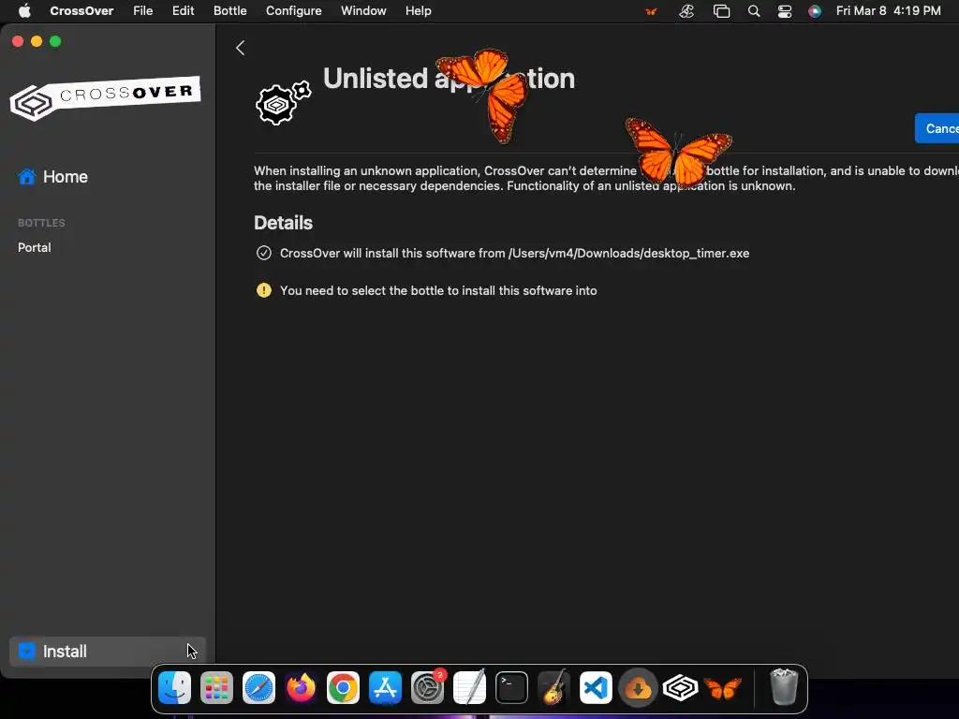This screenshot has height=719, width=959.
Task: Click the Stage Manager windows icon in menu bar
Action: pos(722,11)
